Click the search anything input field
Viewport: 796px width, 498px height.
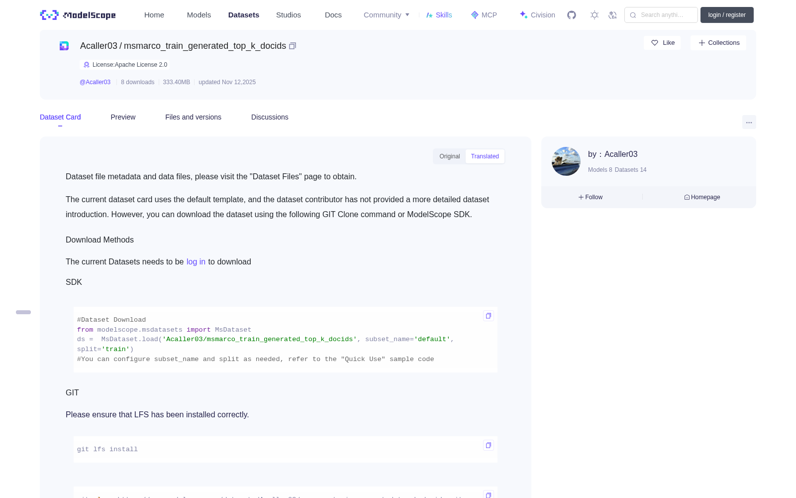(661, 15)
